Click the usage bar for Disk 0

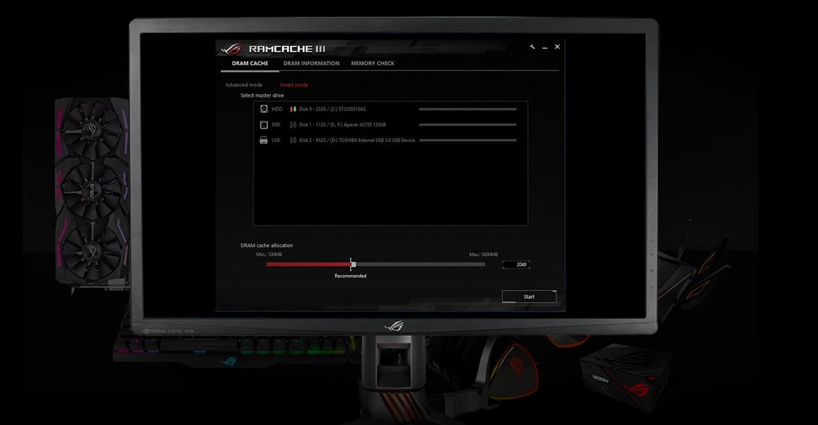[x=468, y=109]
